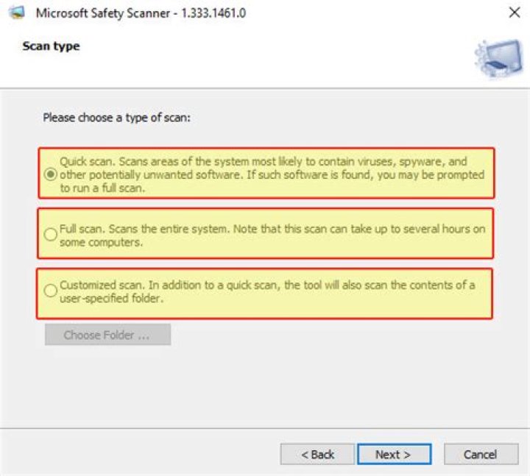The height and width of the screenshot is (476, 530).
Task: Click the words "user-specified folder" in Customized scan
Action: (x=110, y=299)
